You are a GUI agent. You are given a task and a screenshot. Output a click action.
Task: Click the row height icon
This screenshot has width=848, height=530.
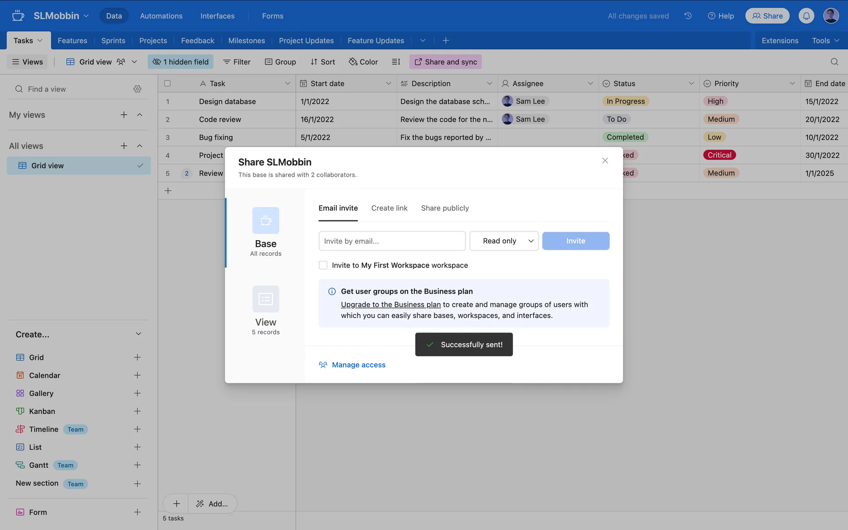click(396, 62)
